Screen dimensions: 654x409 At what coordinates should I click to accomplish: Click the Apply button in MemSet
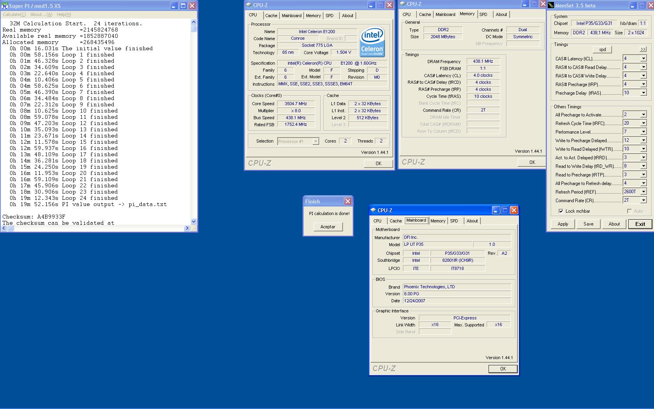563,224
